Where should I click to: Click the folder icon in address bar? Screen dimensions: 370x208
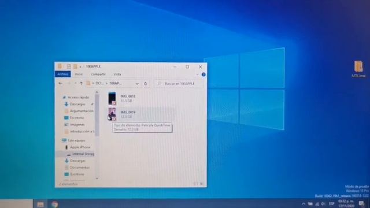click(88, 83)
